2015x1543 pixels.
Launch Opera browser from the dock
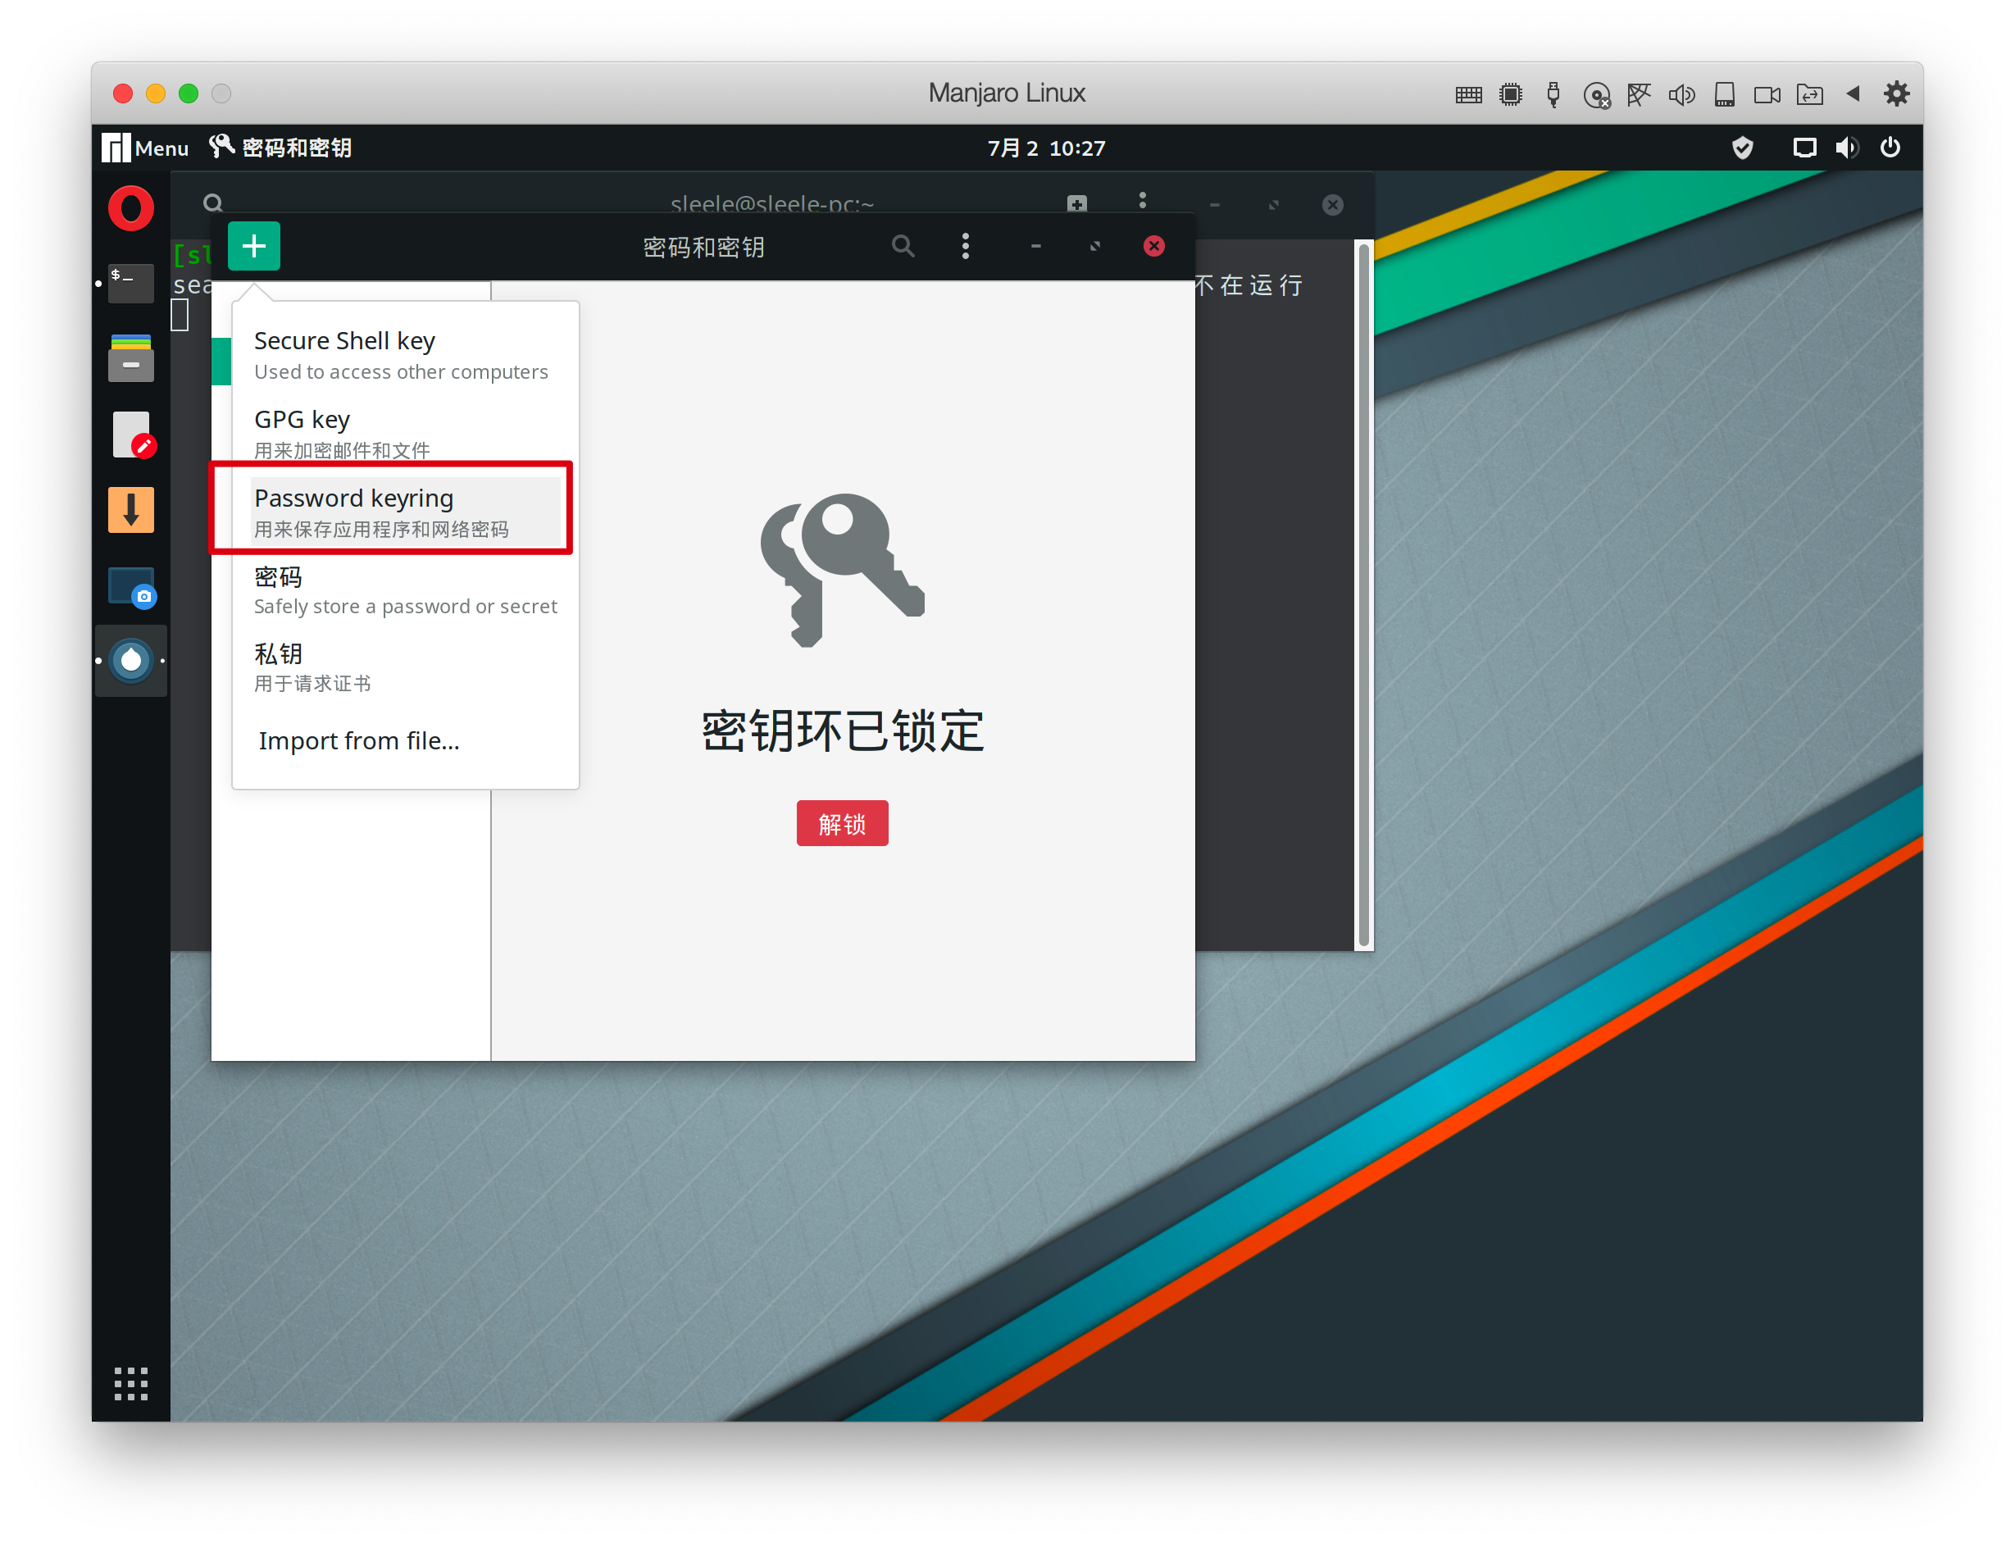[x=131, y=208]
